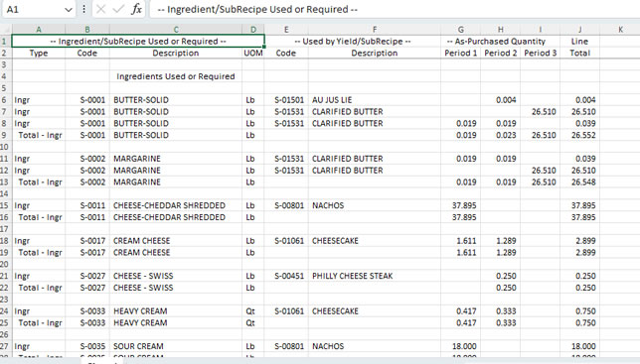Click 'SOUR CREAM' in row 27
The height and width of the screenshot is (364, 640).
(x=176, y=346)
